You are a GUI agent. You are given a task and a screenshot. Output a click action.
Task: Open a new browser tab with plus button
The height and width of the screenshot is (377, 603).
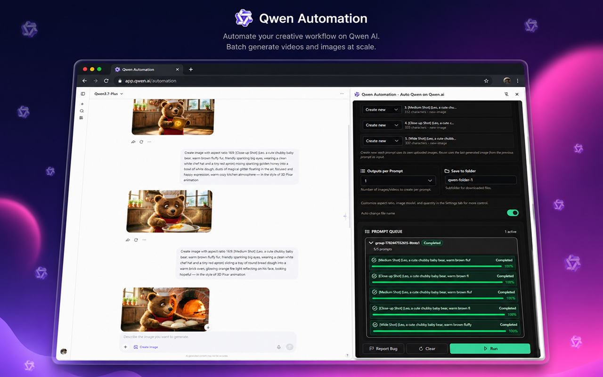pyautogui.click(x=191, y=69)
